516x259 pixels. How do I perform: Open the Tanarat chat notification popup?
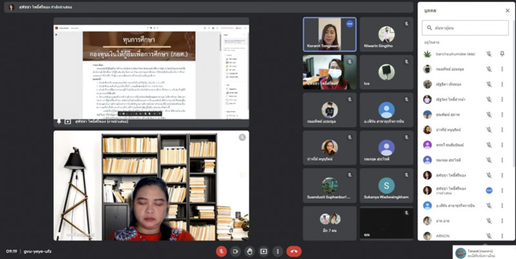[x=484, y=252]
